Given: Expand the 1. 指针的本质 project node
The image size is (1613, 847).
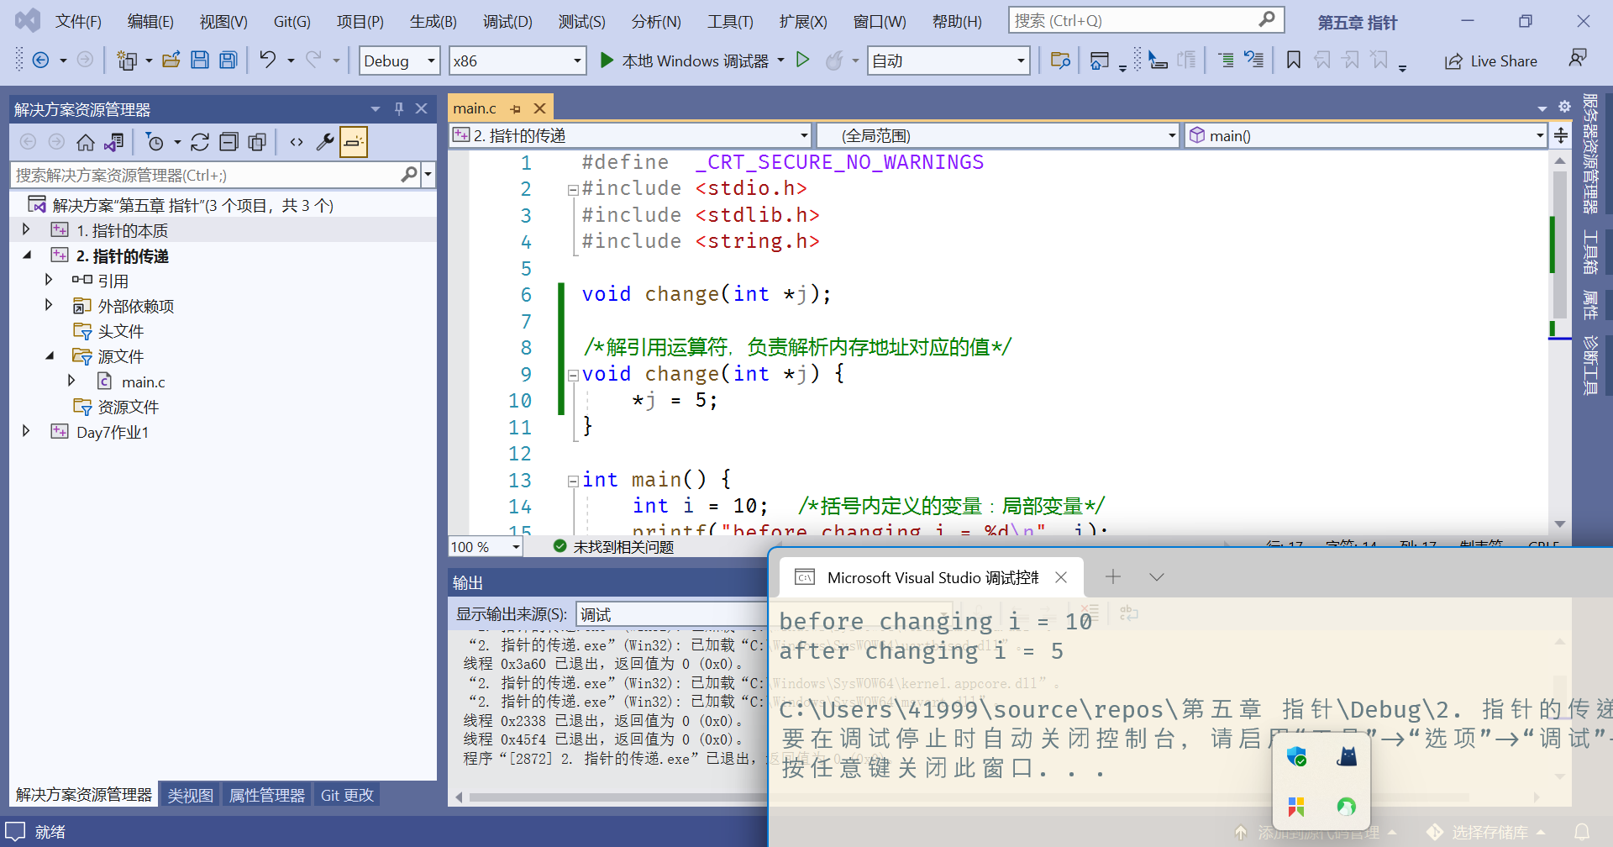Looking at the screenshot, I should 26,229.
